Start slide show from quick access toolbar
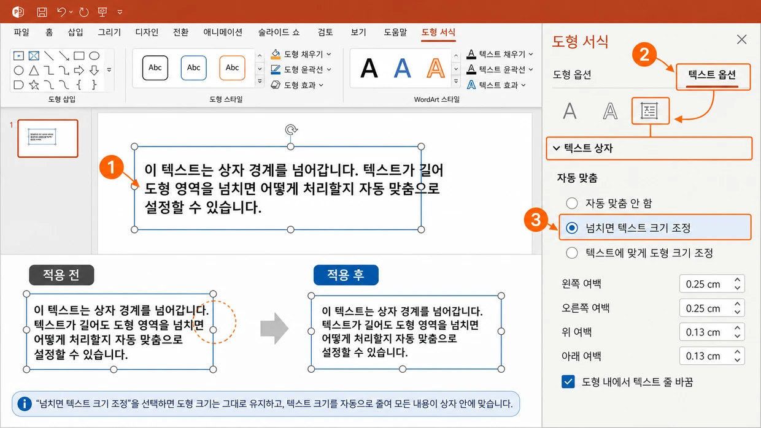The width and height of the screenshot is (761, 428). [102, 12]
